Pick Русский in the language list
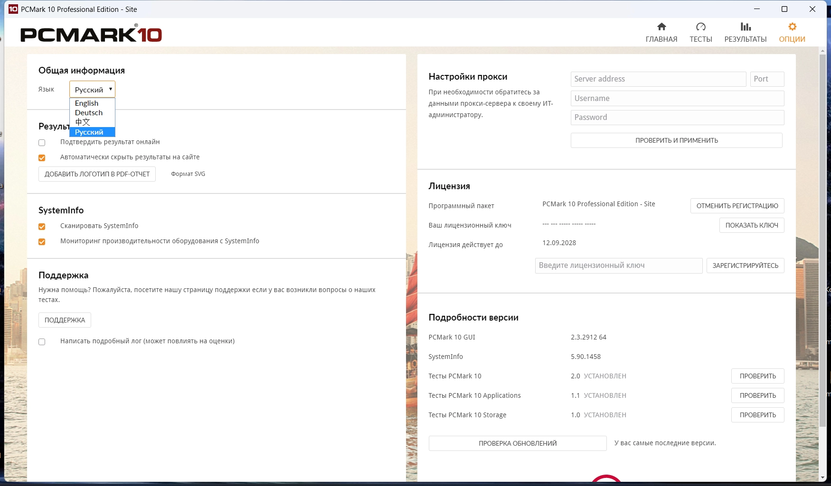Viewport: 831px width, 486px height. click(x=92, y=132)
